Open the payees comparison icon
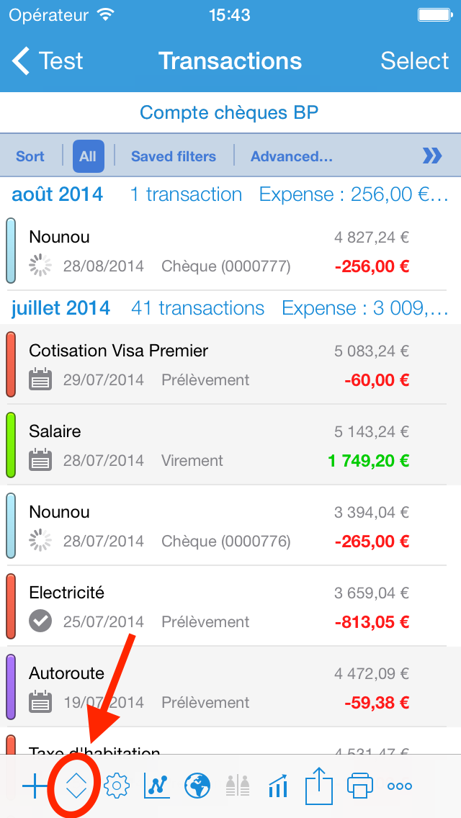 pyautogui.click(x=237, y=785)
